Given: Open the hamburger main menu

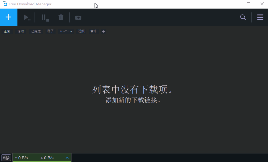Looking at the screenshot, I should click(x=260, y=17).
